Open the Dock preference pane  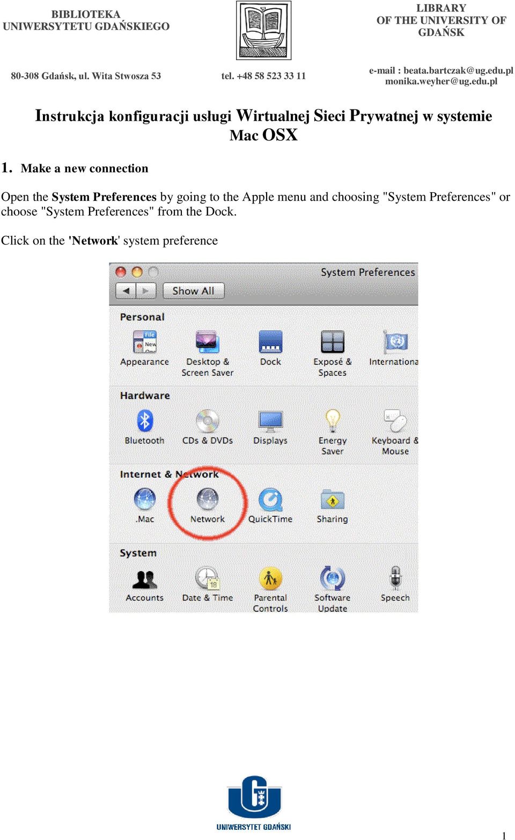coord(270,348)
